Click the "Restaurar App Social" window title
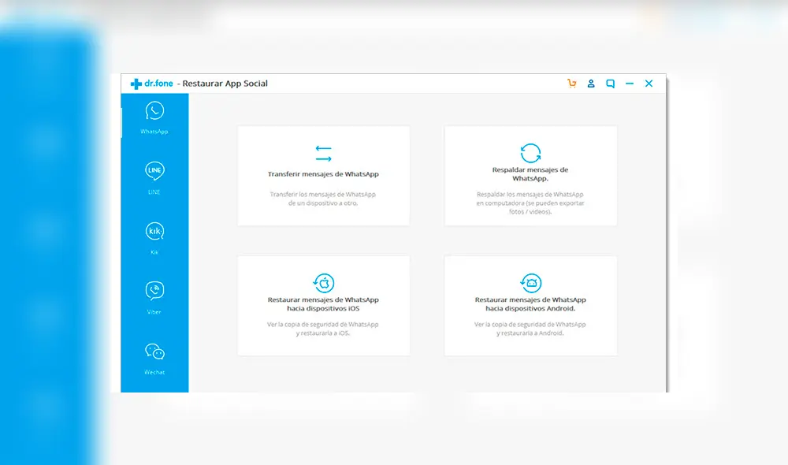Screen dimensions: 788x465 tap(225, 84)
